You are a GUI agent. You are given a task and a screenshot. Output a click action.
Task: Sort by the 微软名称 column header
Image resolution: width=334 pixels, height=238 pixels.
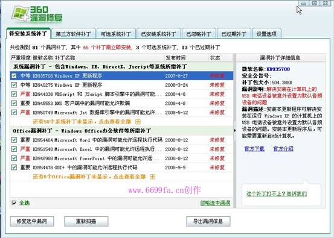(43, 58)
